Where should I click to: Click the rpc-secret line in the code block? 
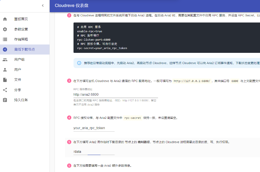click(x=102, y=48)
